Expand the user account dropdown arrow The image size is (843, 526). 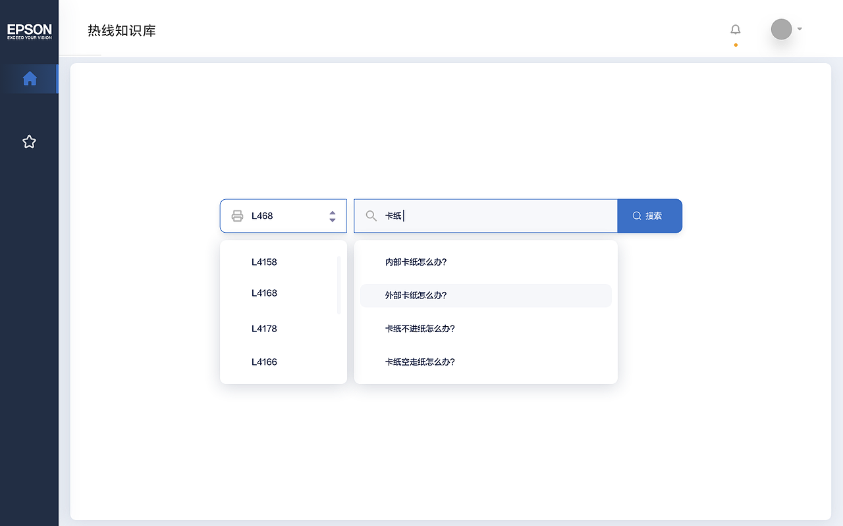[x=800, y=29]
